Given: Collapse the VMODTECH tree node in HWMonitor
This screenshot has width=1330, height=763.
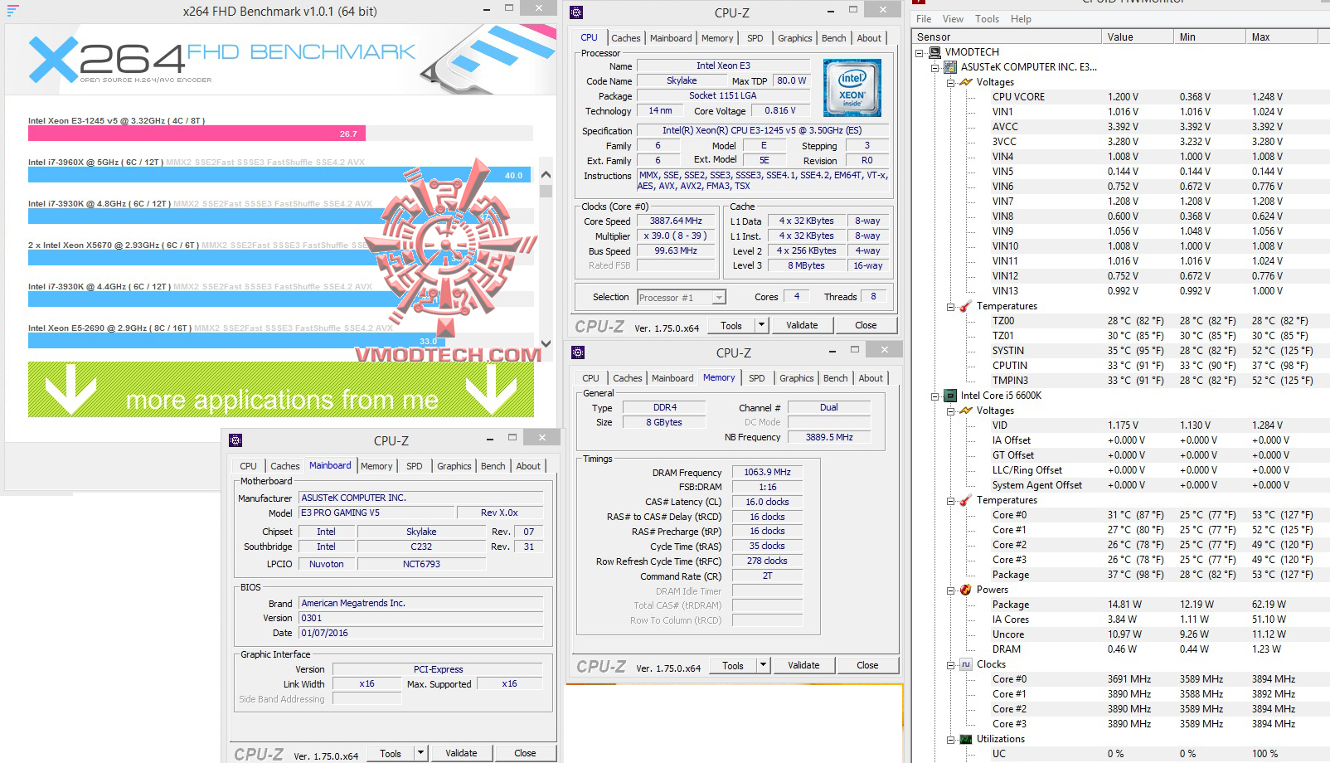Looking at the screenshot, I should pyautogui.click(x=919, y=51).
